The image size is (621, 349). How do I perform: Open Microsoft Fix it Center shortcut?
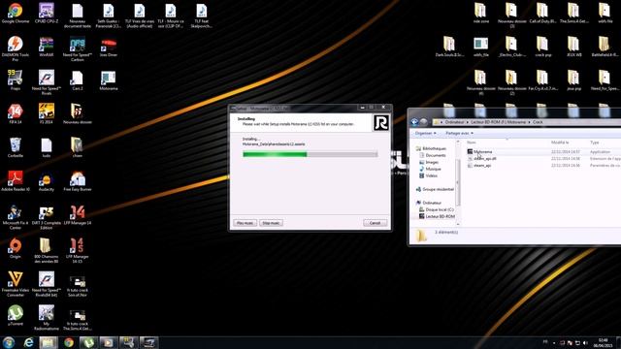pyautogui.click(x=16, y=217)
